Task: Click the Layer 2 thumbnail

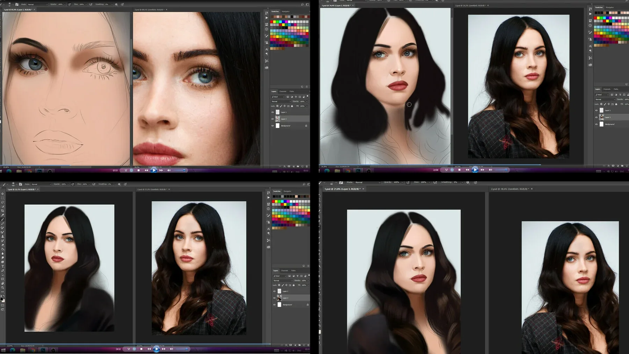Action: click(279, 298)
